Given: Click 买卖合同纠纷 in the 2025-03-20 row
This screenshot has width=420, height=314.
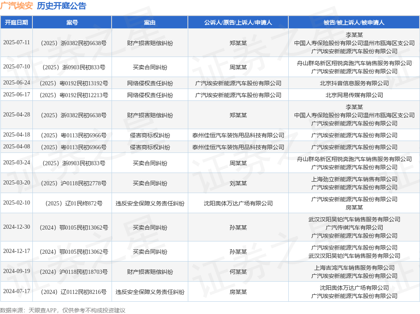Looking at the screenshot, I should [150, 183].
